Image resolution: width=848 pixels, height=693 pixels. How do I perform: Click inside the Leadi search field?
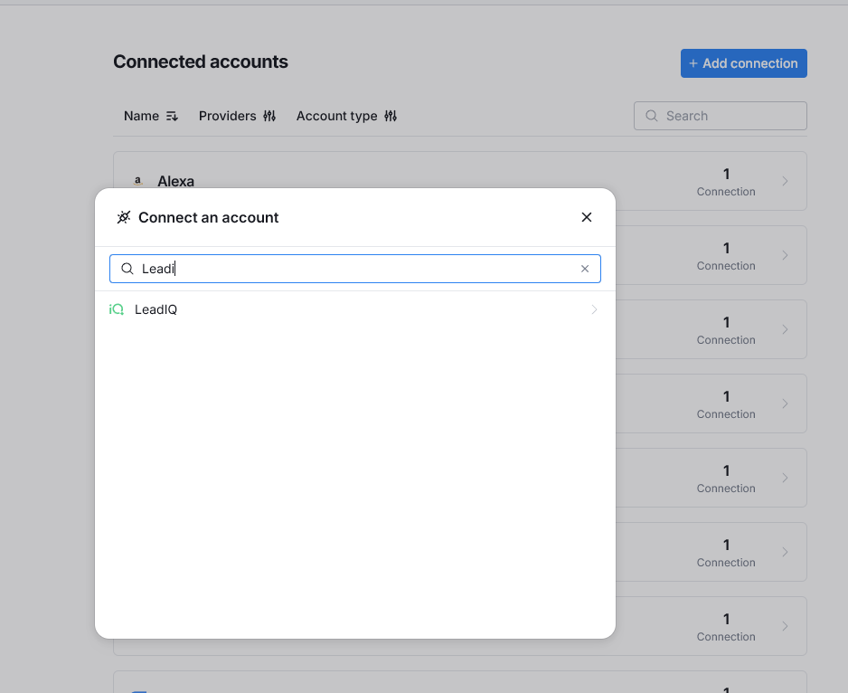(354, 269)
